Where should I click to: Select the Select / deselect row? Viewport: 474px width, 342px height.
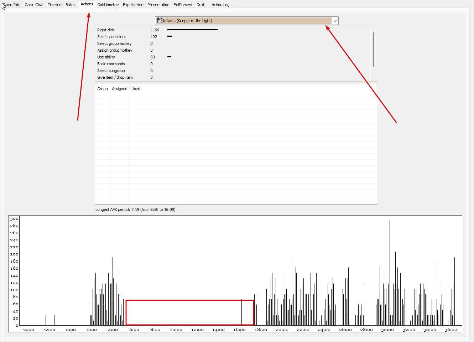(233, 37)
